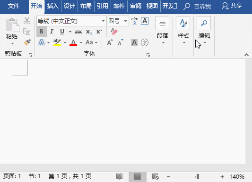Toggle strikethrough abc formatting
The image size is (252, 182).
78,32
